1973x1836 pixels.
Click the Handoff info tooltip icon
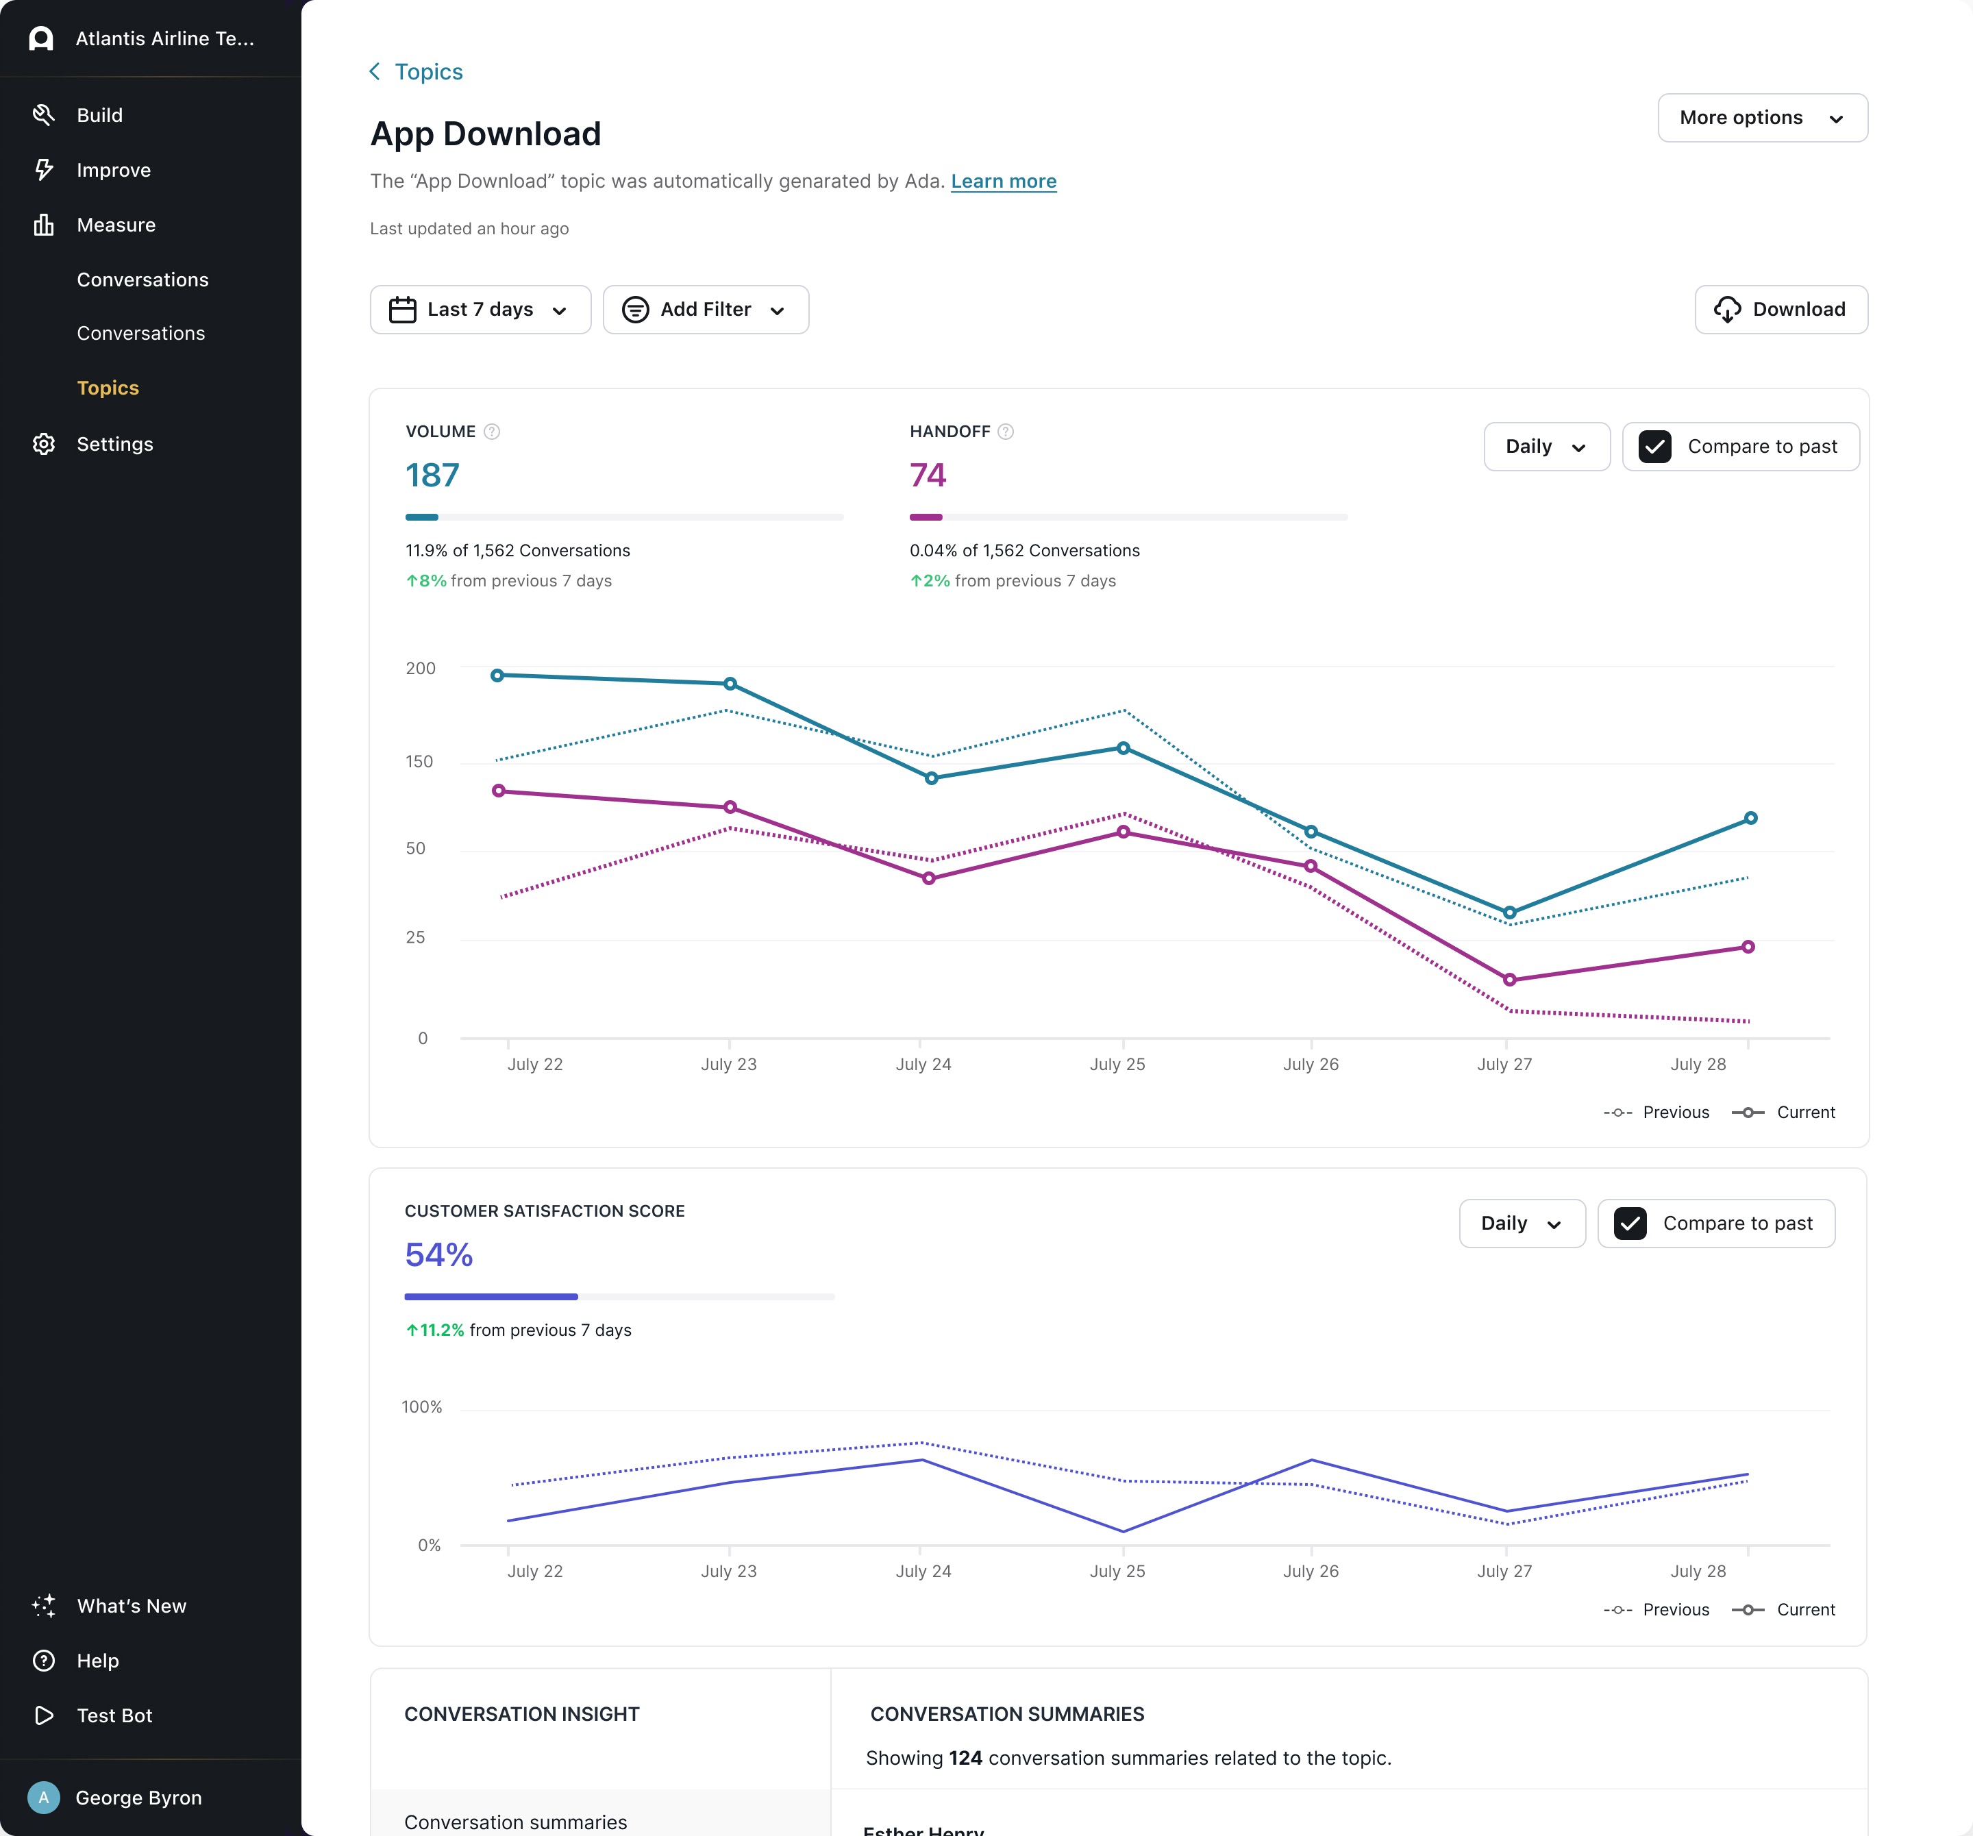point(1006,432)
